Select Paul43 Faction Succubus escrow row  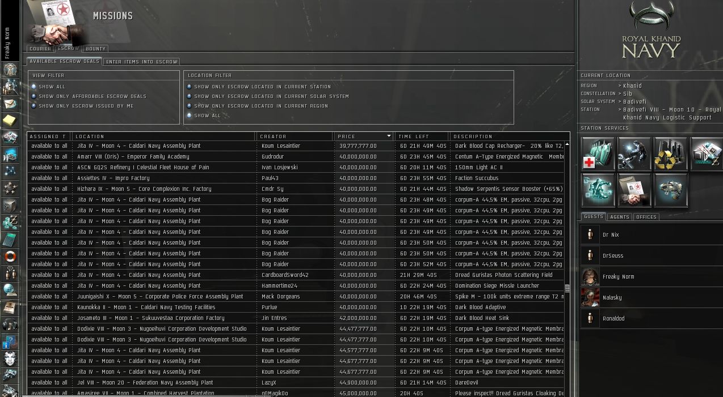point(296,178)
